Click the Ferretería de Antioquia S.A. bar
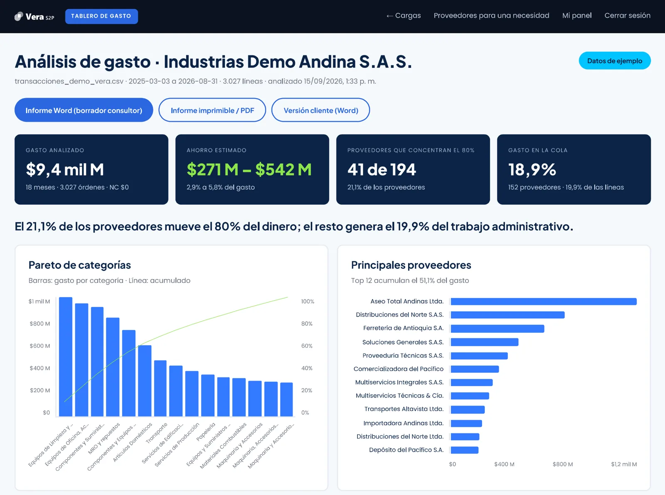 pyautogui.click(x=498, y=329)
